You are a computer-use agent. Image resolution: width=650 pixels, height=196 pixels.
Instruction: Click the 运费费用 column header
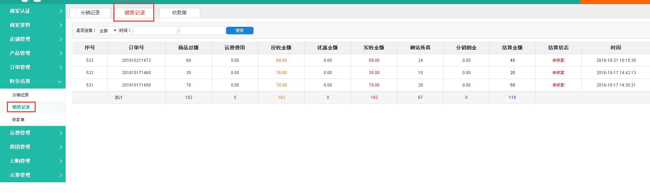(235, 48)
